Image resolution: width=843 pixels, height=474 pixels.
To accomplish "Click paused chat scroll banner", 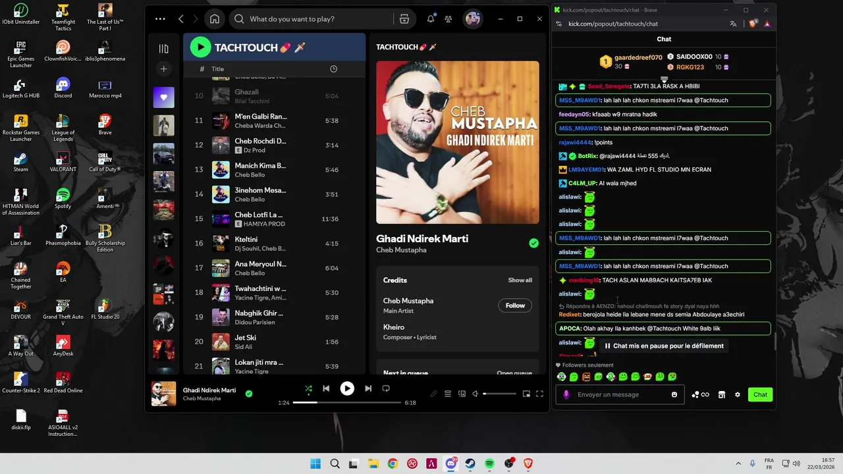I will (x=664, y=346).
